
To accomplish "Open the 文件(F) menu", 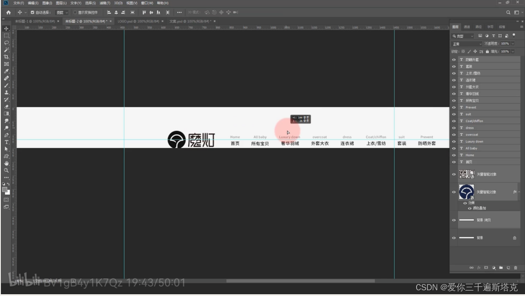I will coord(19,3).
